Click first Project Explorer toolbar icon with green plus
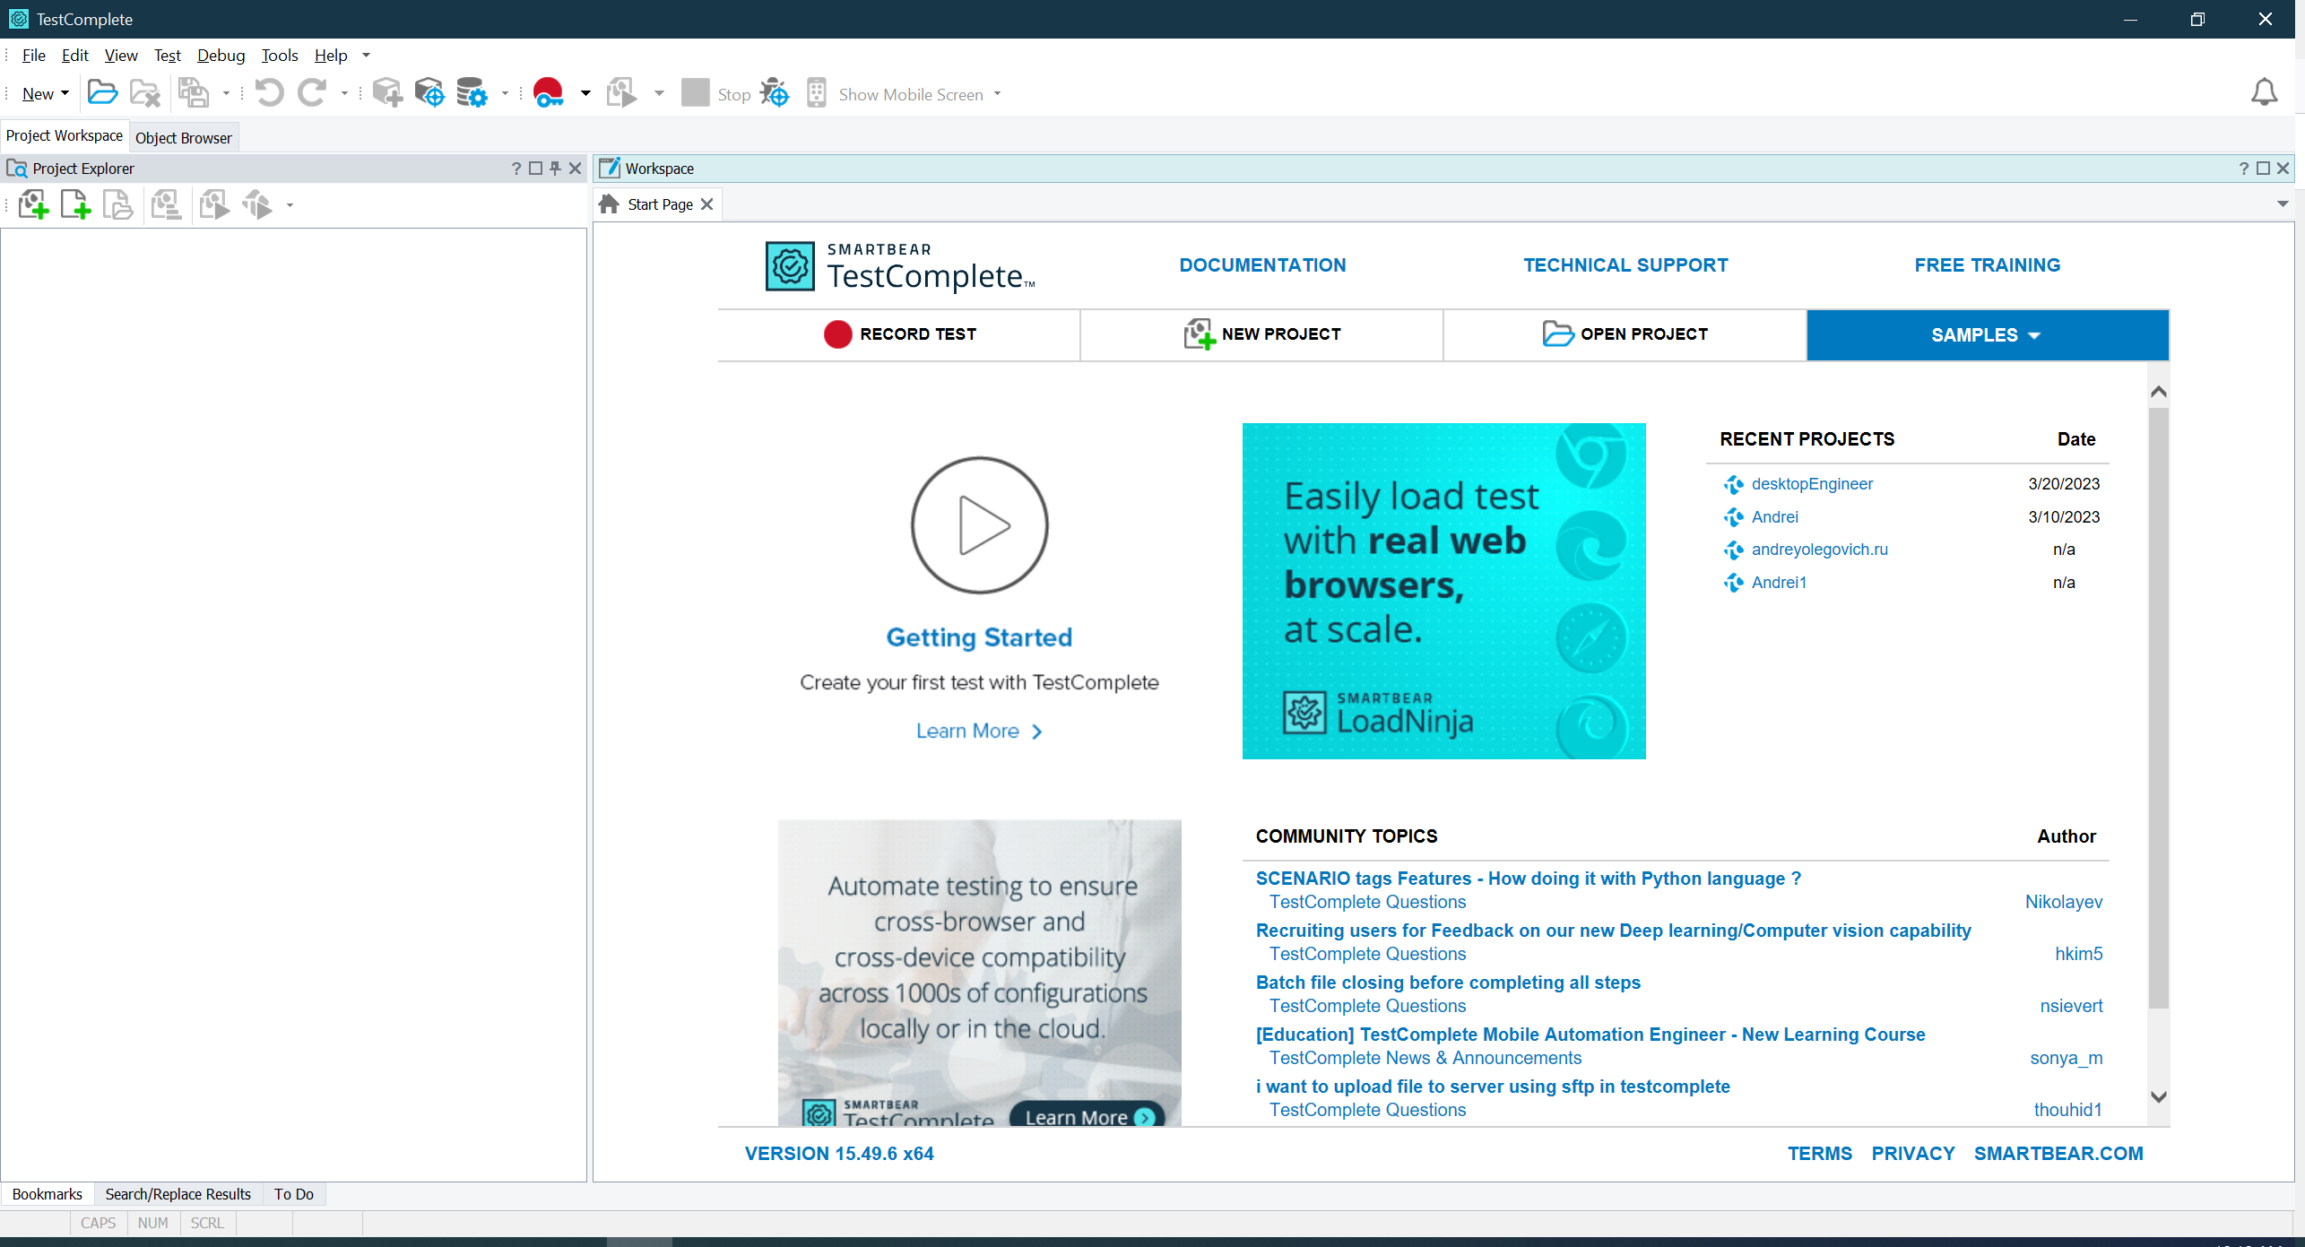Image resolution: width=2305 pixels, height=1247 pixels. point(33,205)
